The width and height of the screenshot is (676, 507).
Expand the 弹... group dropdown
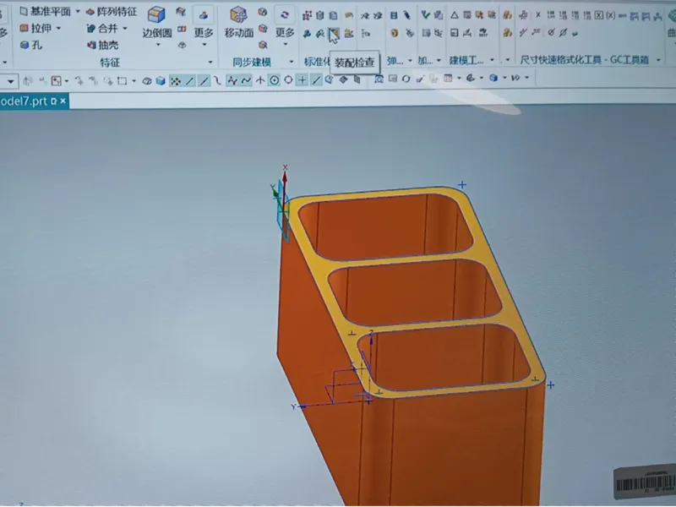(410, 61)
